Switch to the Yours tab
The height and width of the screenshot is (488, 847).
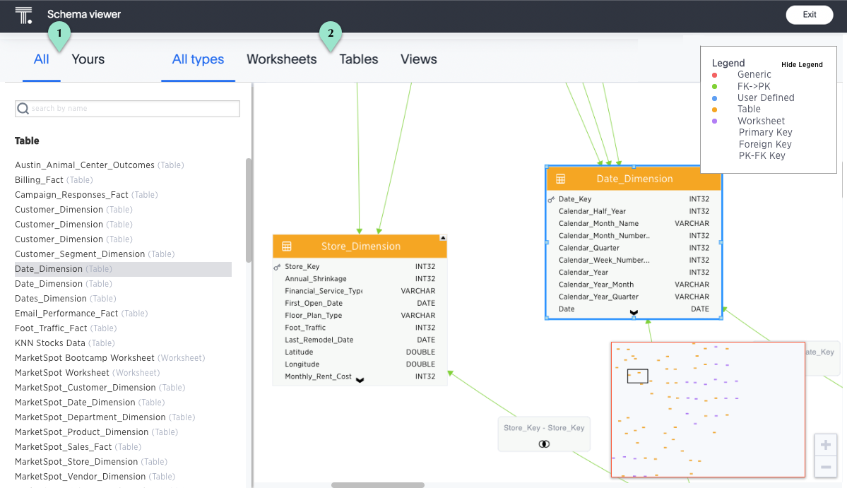88,59
